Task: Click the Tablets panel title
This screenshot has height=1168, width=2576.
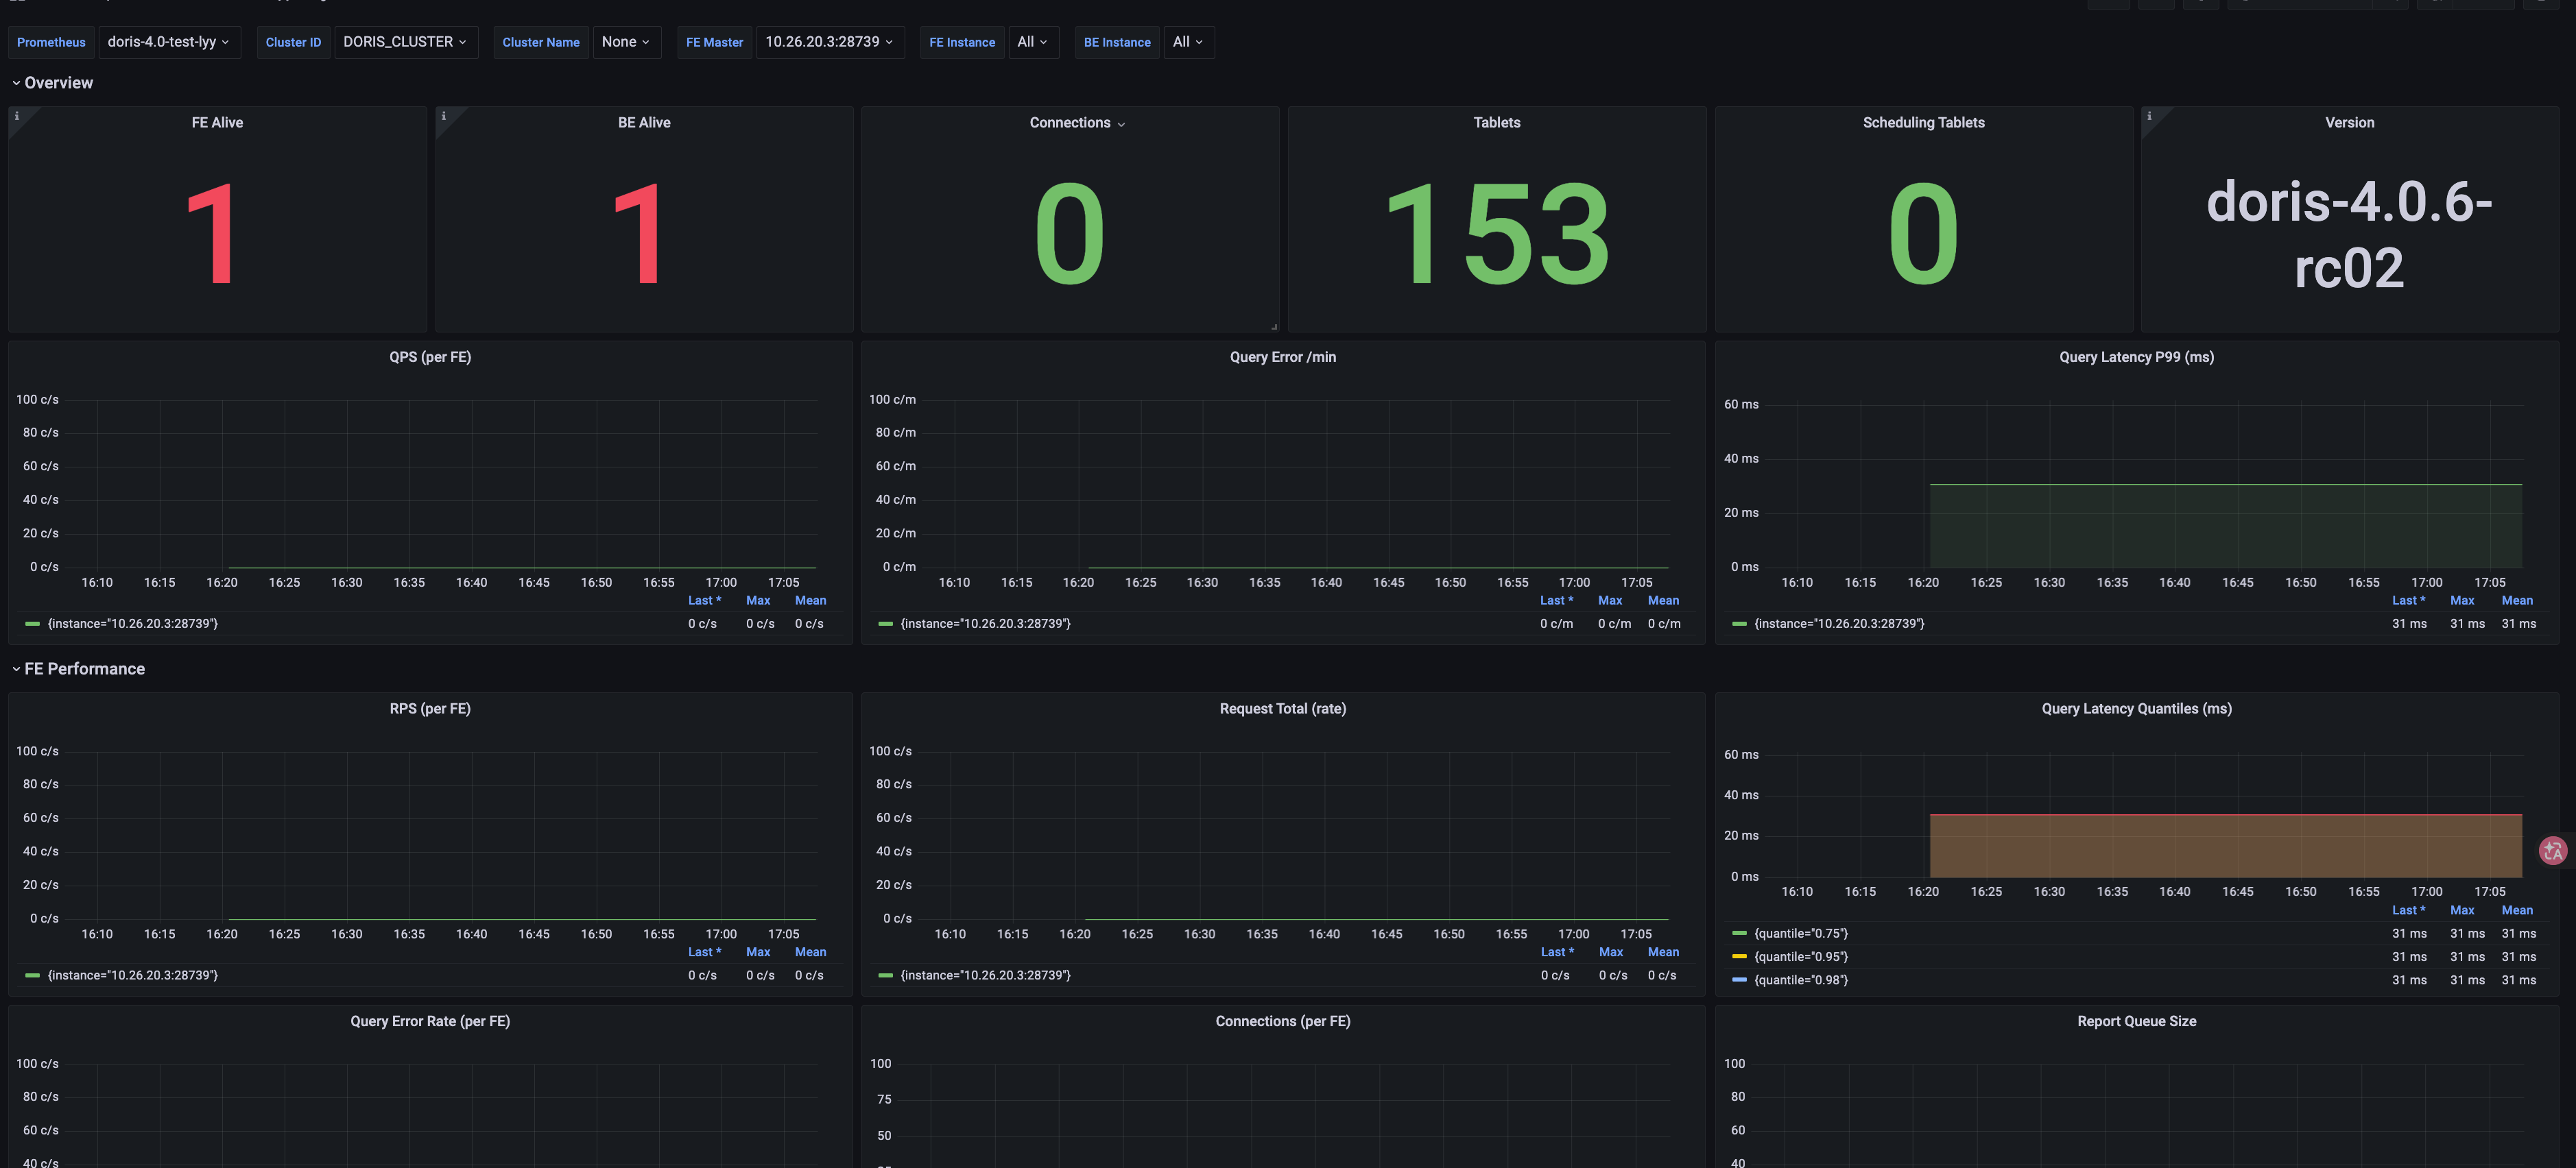Action: coord(1497,123)
